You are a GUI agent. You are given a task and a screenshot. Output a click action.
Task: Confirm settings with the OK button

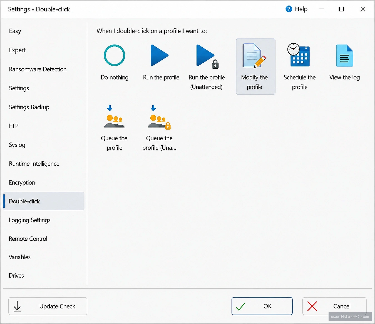pyautogui.click(x=262, y=306)
